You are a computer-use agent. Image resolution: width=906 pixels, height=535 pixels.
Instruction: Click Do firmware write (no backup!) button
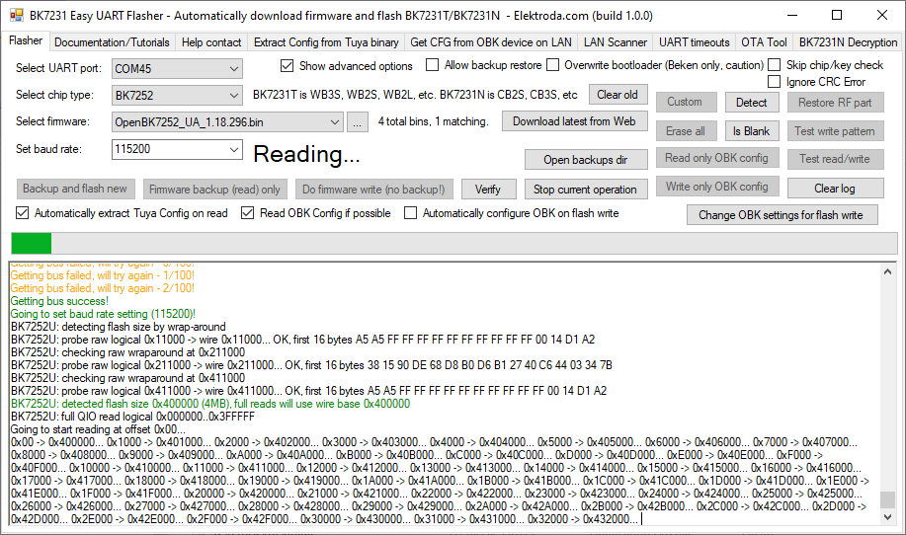[373, 190]
